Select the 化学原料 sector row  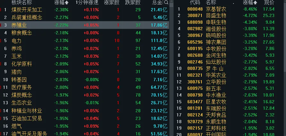(x=85, y=64)
